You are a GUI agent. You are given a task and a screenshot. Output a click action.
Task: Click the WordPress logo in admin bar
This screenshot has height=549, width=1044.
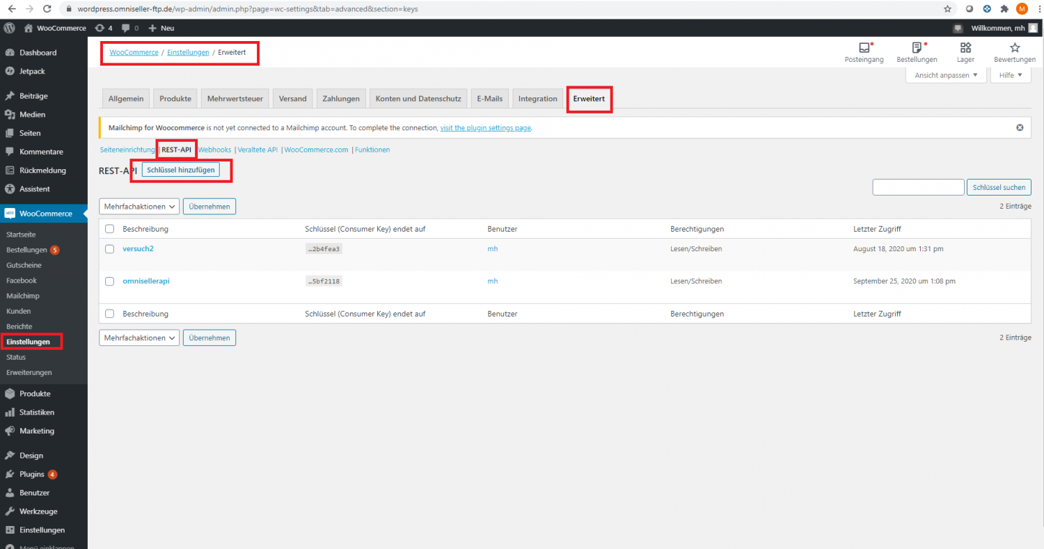click(10, 28)
